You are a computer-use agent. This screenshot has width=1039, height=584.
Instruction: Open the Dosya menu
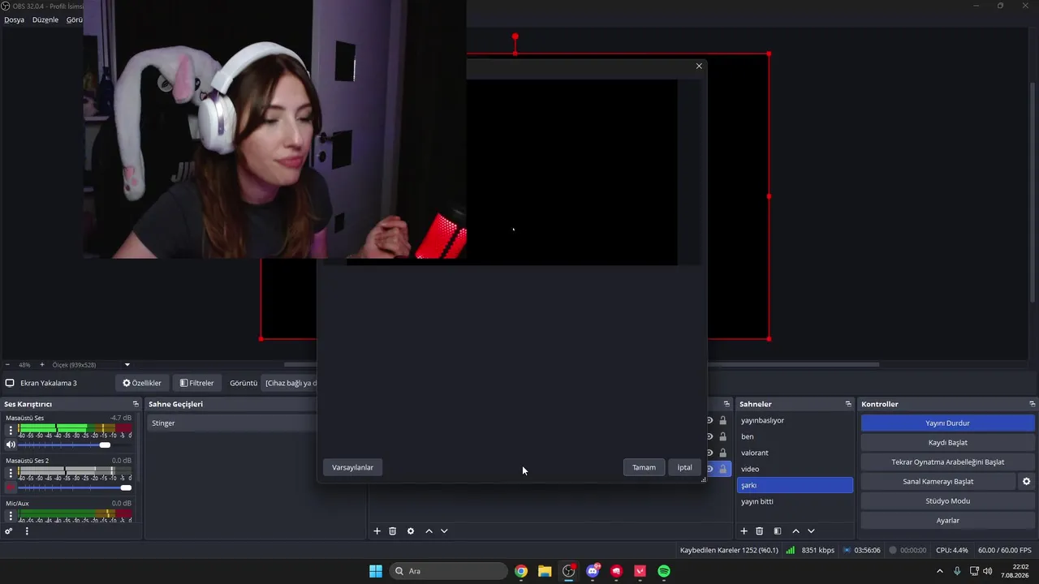[14, 19]
